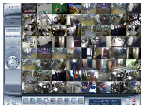
Task: Start recording with the red REC button
Action: (x=134, y=100)
